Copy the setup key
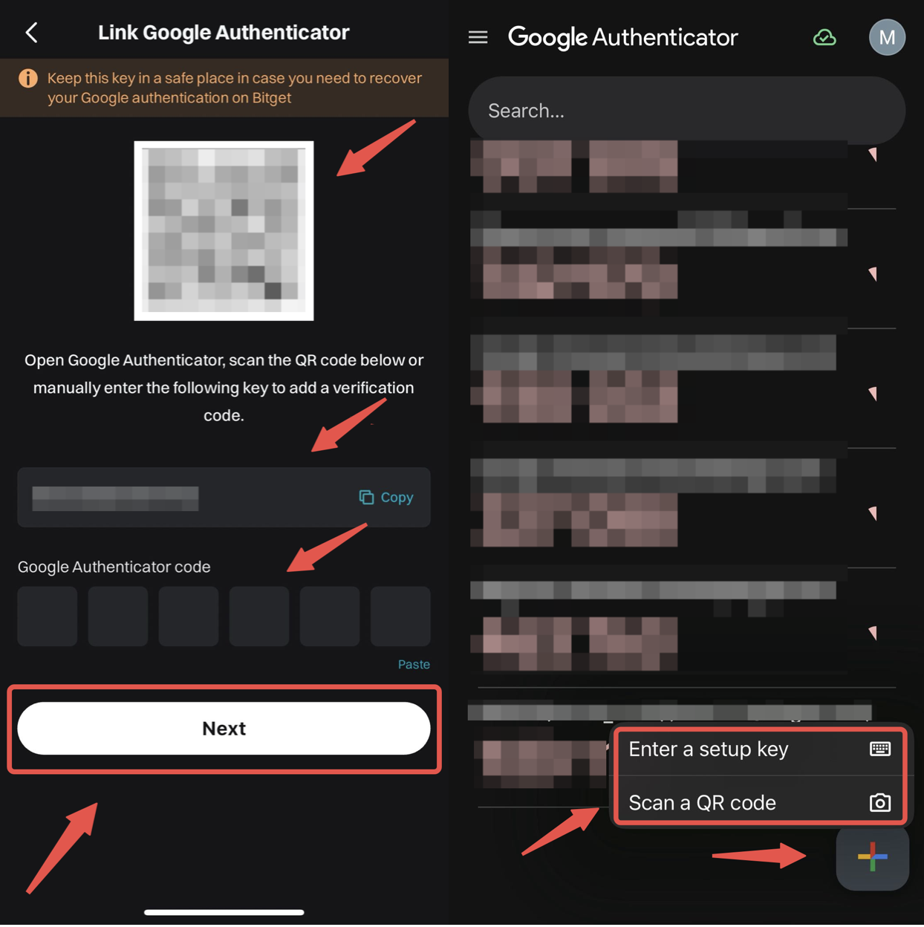The image size is (924, 927). 386,497
